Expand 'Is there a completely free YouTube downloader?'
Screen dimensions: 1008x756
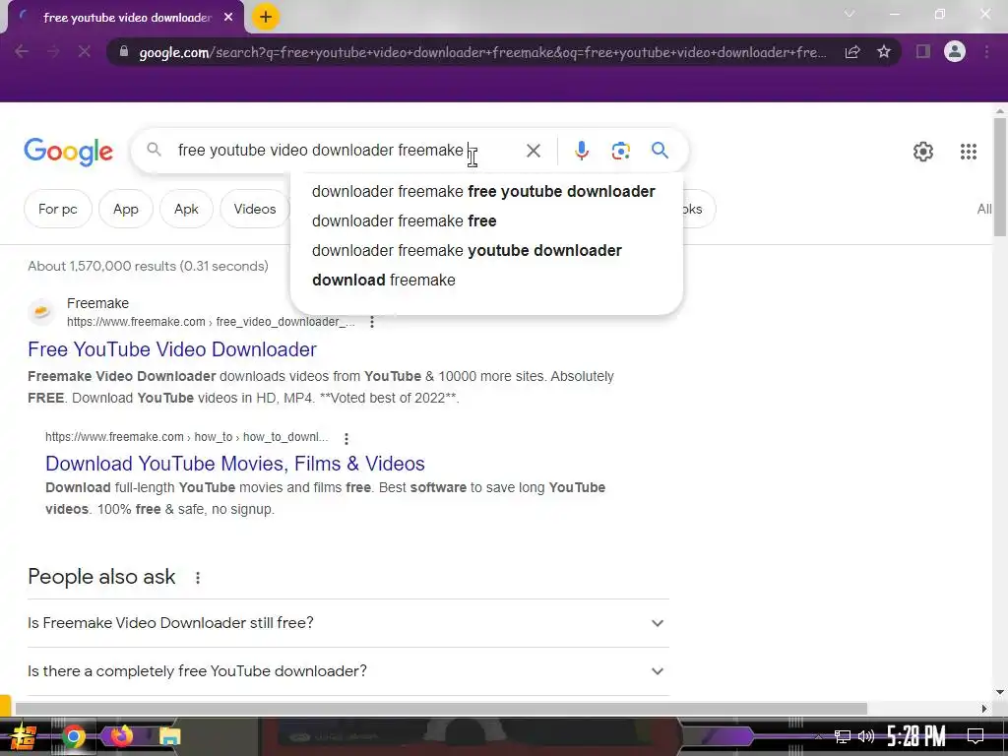(347, 671)
